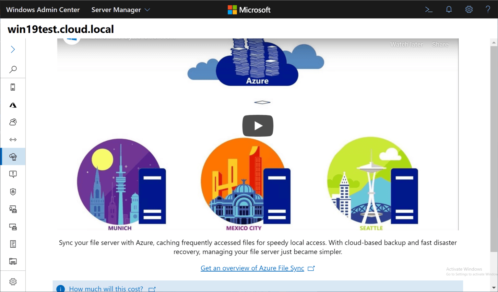Show notifications via the bell icon

pos(449,9)
